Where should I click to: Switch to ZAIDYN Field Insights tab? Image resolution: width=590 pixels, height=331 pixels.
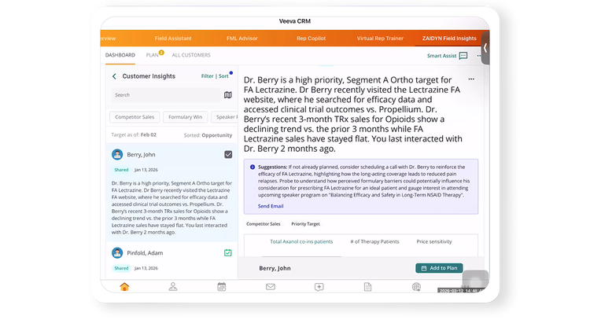(x=449, y=39)
